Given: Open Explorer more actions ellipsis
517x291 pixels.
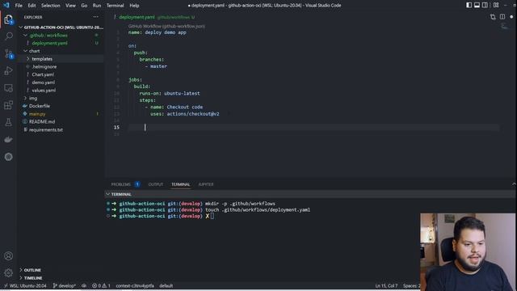Looking at the screenshot, I should click(x=95, y=17).
